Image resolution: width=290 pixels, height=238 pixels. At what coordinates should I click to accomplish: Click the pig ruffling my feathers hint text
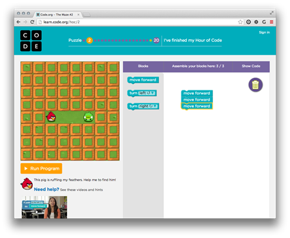point(75,180)
